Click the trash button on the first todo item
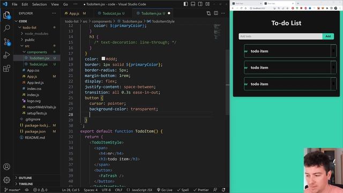Image resolution: width=343 pixels, height=193 pixels. click(333, 51)
